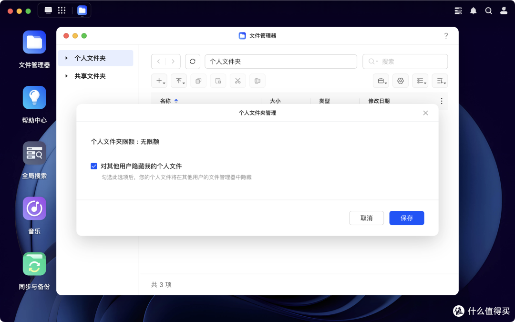Open the app grid launcher icon

pos(62,10)
